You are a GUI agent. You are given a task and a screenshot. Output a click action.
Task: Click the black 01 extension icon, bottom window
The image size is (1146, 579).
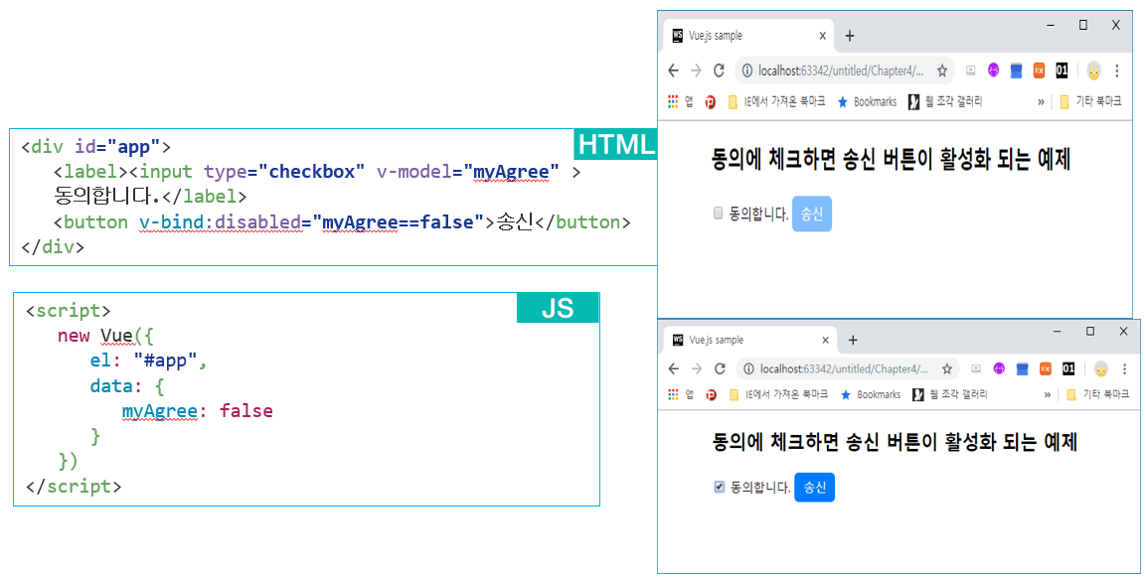click(1068, 368)
